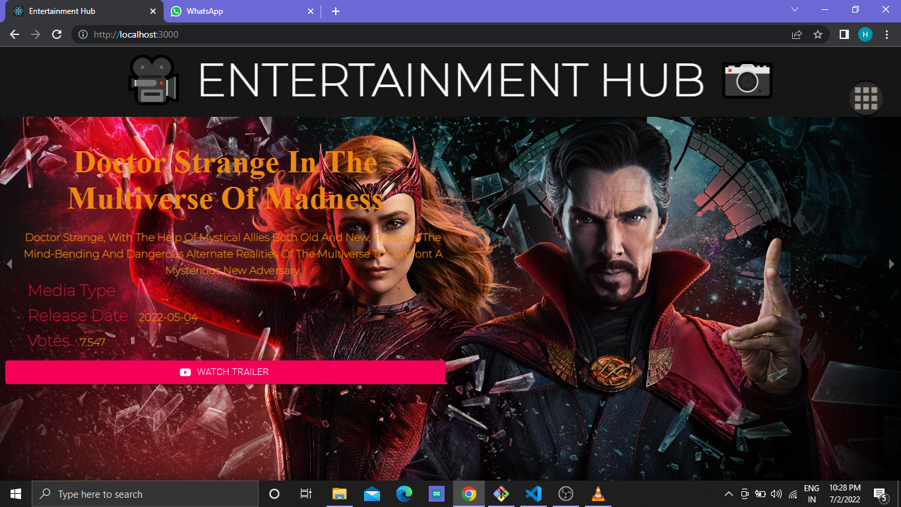Viewport: 901px width, 507px height.
Task: Click the bookmark star in the address bar
Action: (x=817, y=34)
